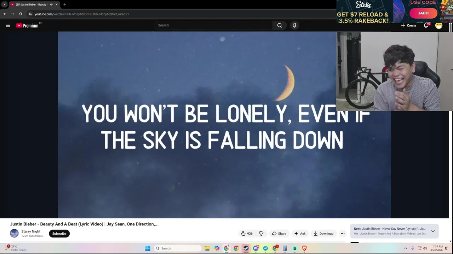Viewport: 453px width, 254px height.
Task: Dislike the Justin Bieber video
Action: 261,234
